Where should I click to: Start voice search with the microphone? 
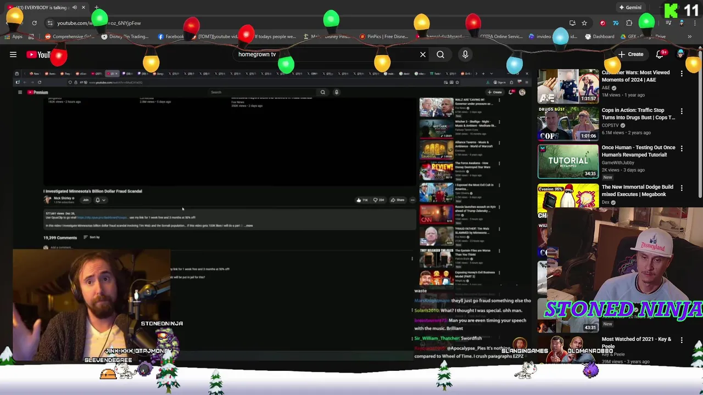tap(465, 54)
